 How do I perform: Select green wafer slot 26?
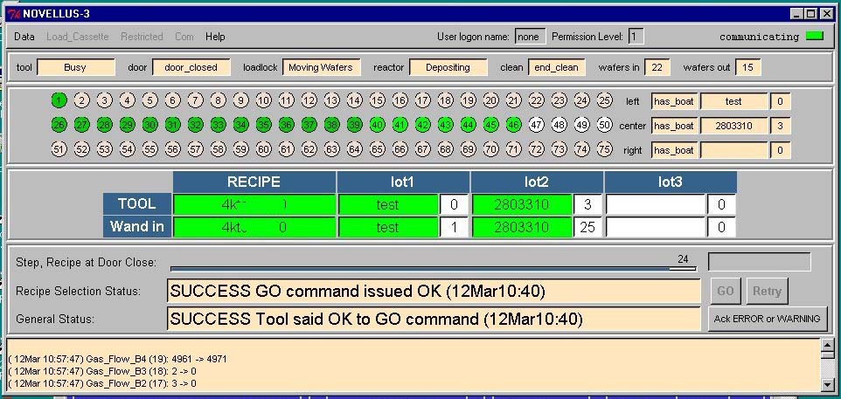click(x=59, y=125)
